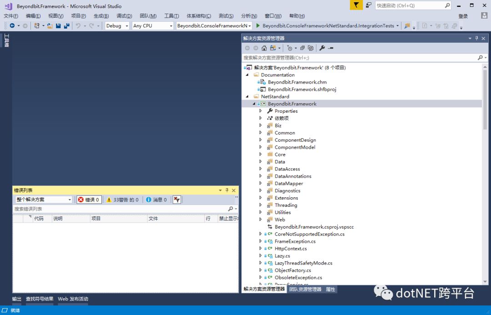
Task: Toggle the clear filter button in Error List
Action: pyautogui.click(x=177, y=200)
